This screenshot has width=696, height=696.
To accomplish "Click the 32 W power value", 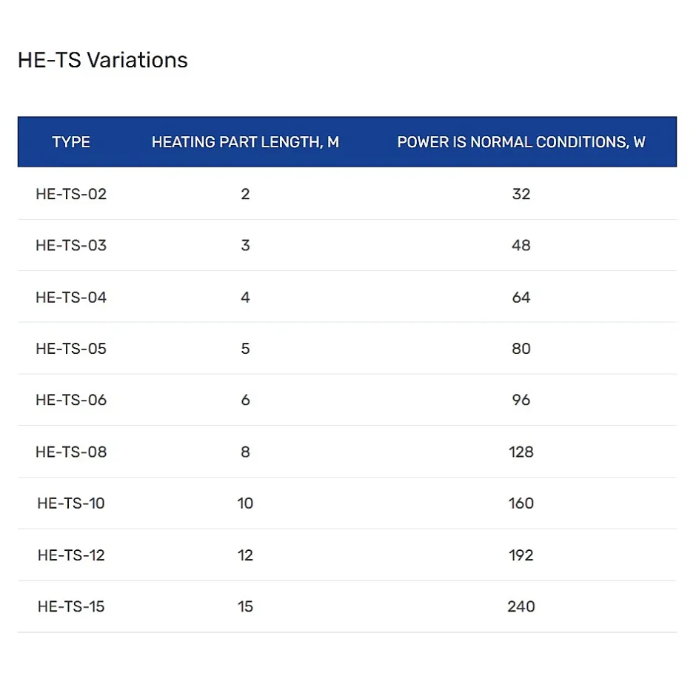I will point(521,194).
